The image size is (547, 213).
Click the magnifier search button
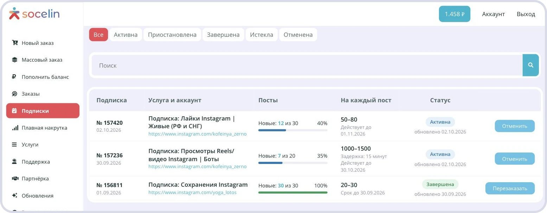pyautogui.click(x=531, y=65)
